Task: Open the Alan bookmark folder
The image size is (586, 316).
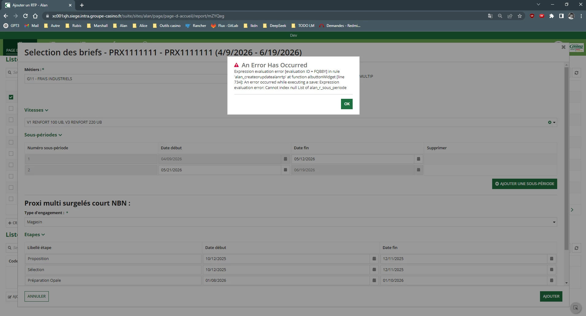Action: click(120, 26)
